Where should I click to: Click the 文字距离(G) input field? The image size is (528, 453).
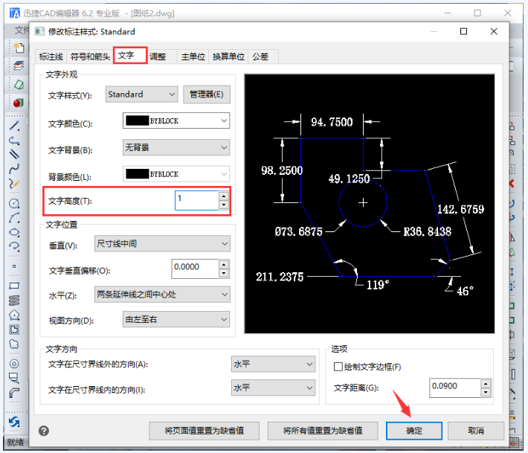click(x=455, y=388)
